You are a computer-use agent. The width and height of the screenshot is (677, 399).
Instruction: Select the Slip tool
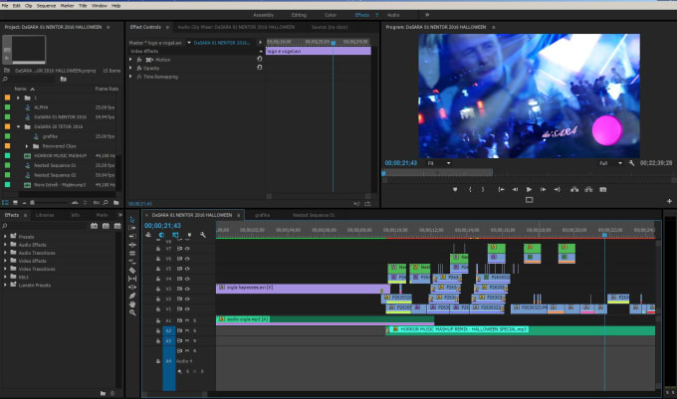click(x=132, y=279)
